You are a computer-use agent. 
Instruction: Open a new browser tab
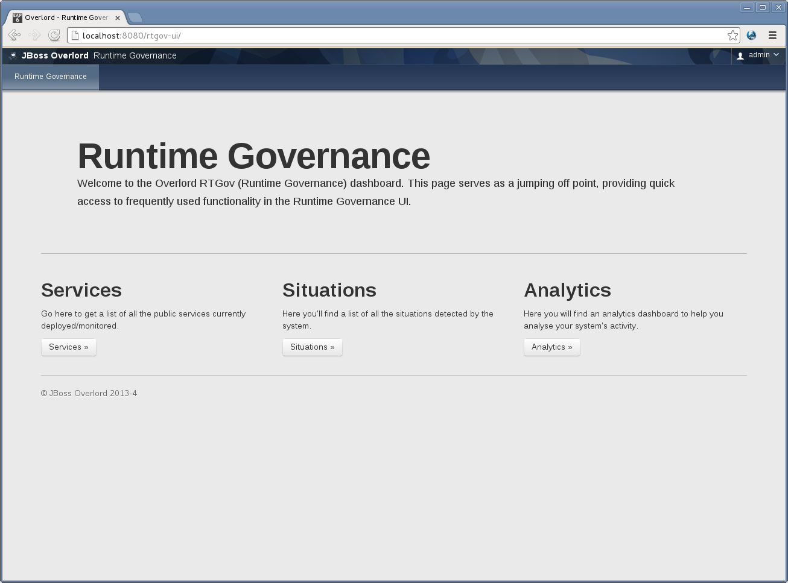click(x=135, y=17)
